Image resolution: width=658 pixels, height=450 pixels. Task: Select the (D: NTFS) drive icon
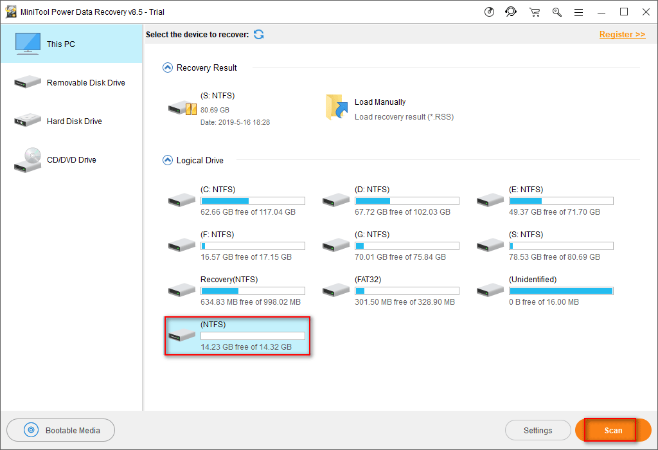click(x=335, y=200)
